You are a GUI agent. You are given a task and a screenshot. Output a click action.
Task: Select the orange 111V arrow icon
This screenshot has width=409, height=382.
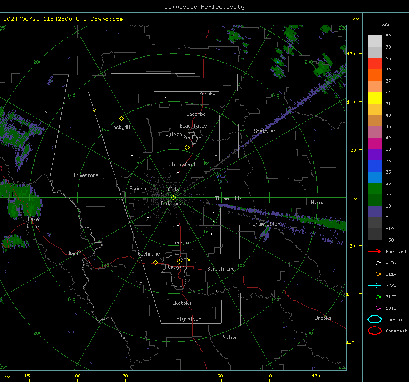pos(374,274)
